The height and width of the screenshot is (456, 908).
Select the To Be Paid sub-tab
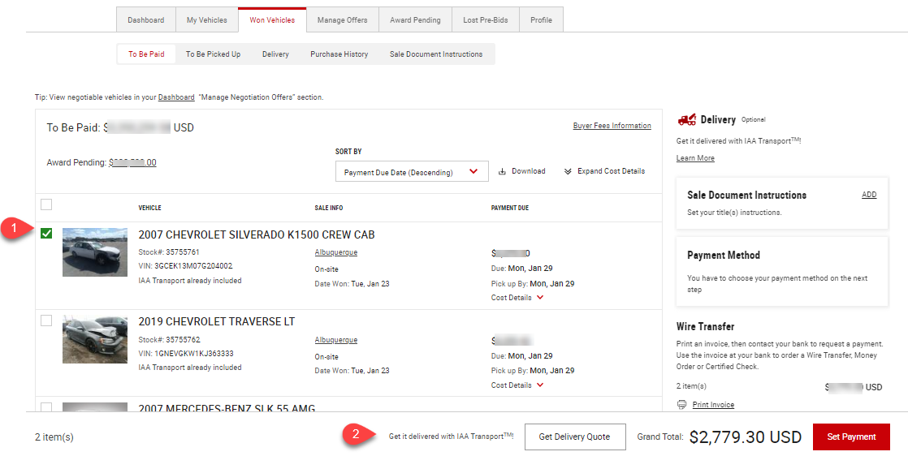(146, 54)
